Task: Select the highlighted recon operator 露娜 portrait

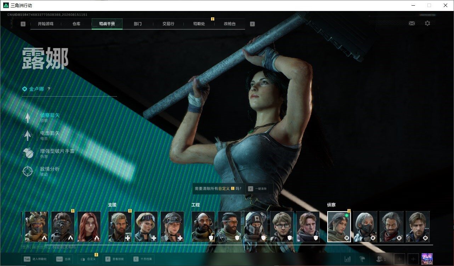Action: pos(339,227)
